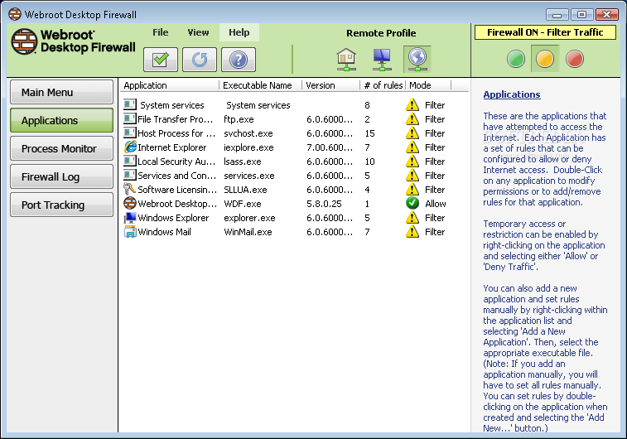Sort by Mode column header
Screen dimensions: 627x439
coord(428,85)
